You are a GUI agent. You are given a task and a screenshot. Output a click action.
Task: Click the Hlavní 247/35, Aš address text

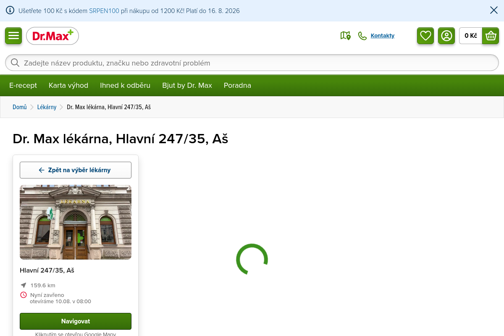[47, 270]
